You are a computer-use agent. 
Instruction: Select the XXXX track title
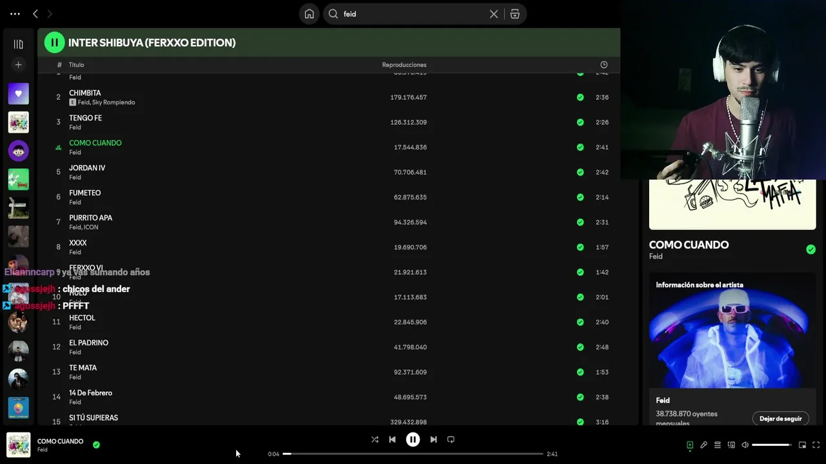(x=77, y=243)
